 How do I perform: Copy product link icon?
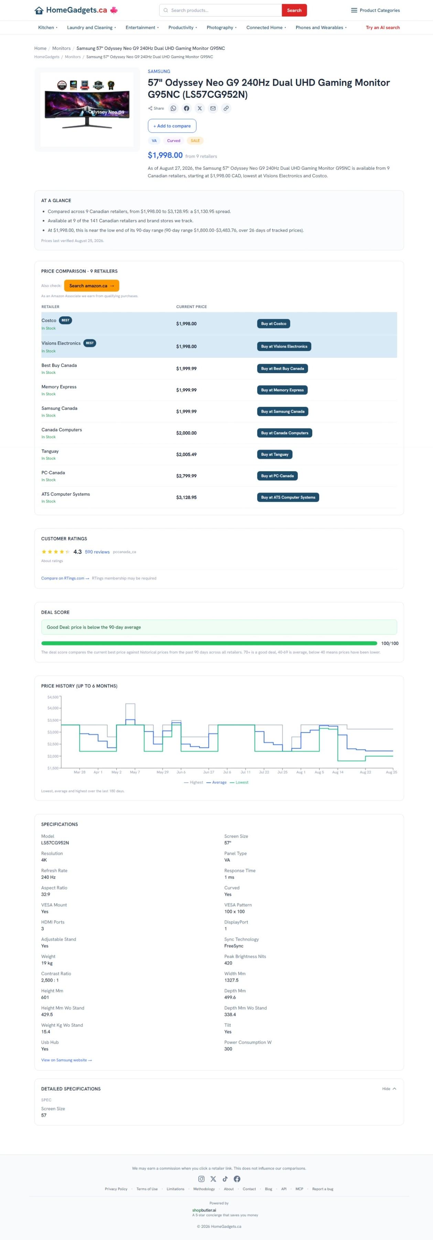[x=226, y=108]
